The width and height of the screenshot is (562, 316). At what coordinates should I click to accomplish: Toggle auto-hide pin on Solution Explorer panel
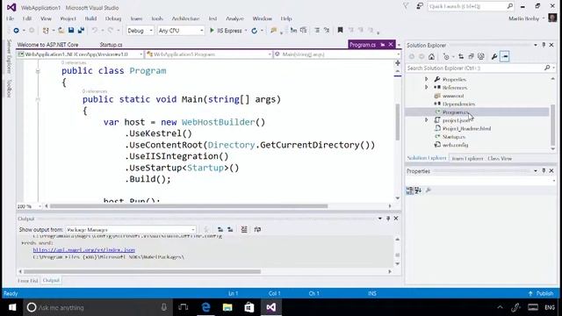coord(544,45)
